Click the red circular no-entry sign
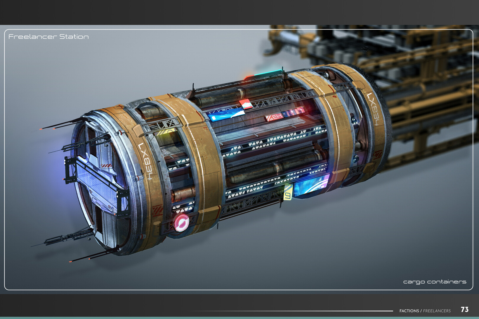Image resolution: width=479 pixels, height=319 pixels. coord(181,223)
